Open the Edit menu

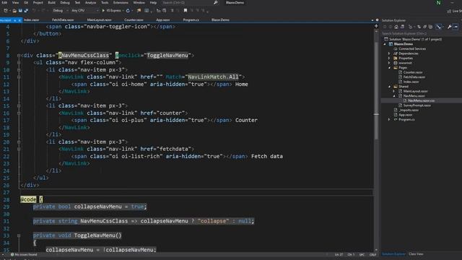click(x=4, y=3)
